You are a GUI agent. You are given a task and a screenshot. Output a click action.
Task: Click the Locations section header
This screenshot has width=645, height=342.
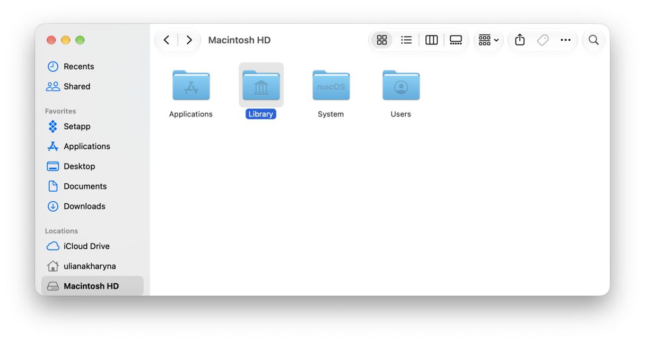tap(62, 231)
